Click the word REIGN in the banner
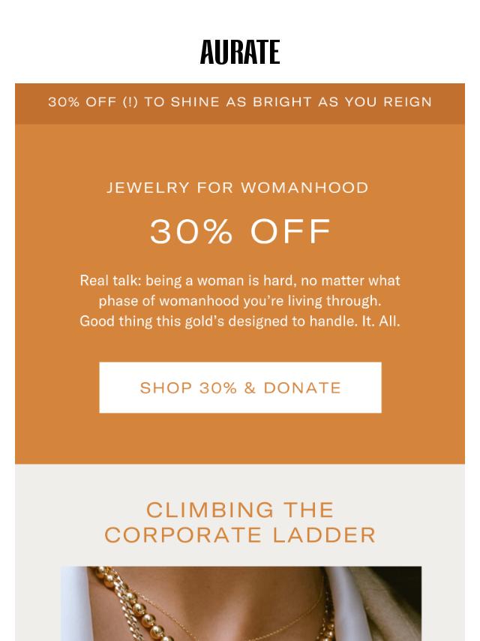The width and height of the screenshot is (480, 641). [x=407, y=102]
